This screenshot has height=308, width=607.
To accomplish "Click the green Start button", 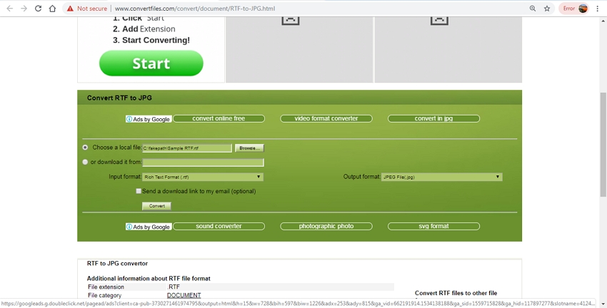I will pos(151,63).
